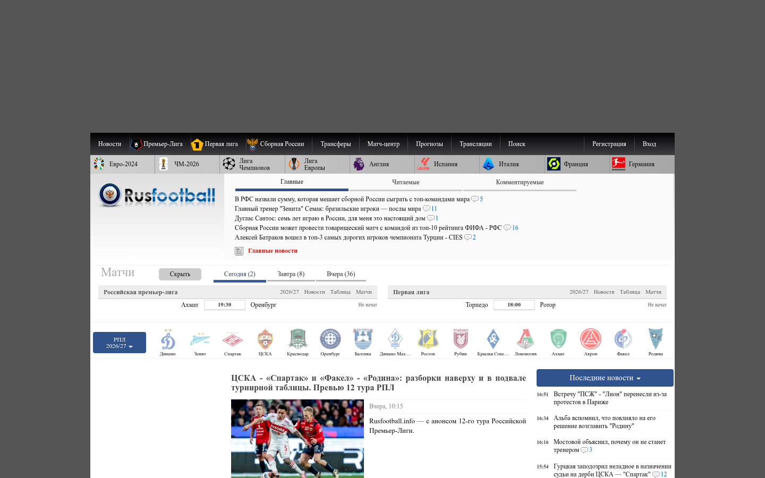Open the Ахмат club crest
This screenshot has width=765, height=478.
(x=558, y=339)
